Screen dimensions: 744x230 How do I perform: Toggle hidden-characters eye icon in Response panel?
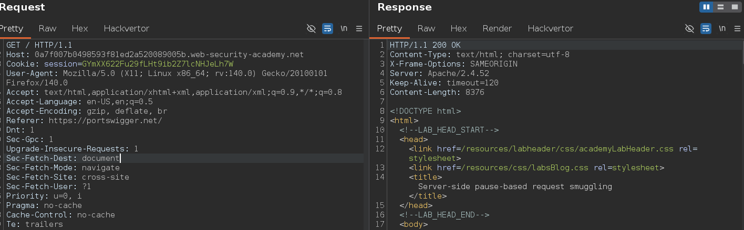pos(690,28)
